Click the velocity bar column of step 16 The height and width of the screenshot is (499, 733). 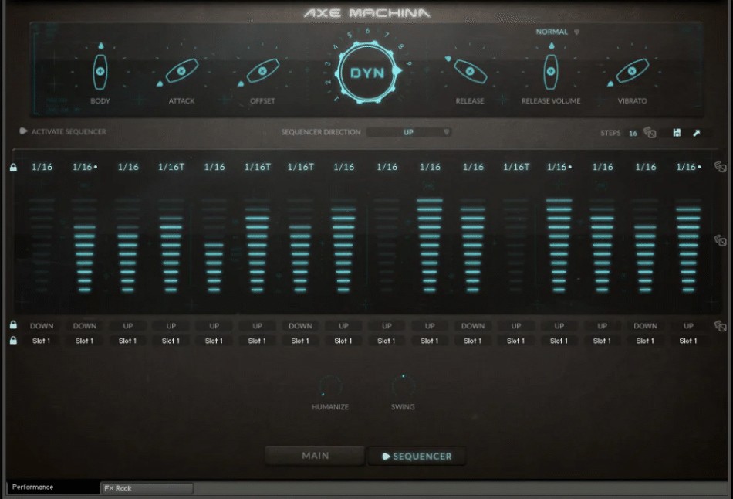(688, 244)
